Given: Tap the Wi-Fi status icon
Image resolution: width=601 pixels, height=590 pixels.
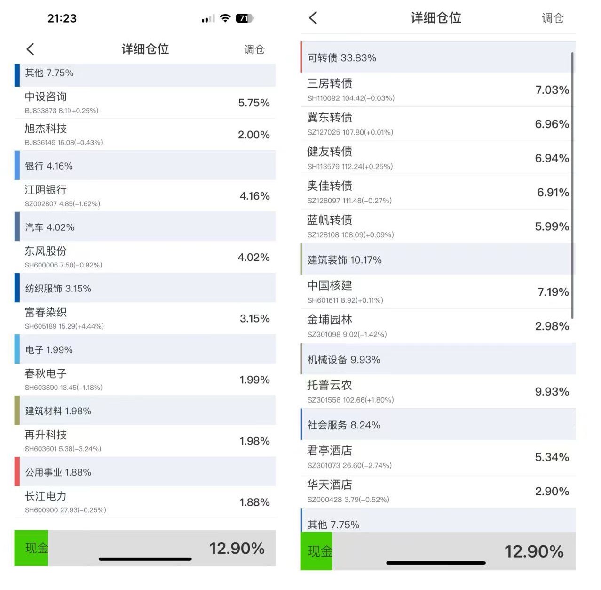Looking at the screenshot, I should point(225,18).
